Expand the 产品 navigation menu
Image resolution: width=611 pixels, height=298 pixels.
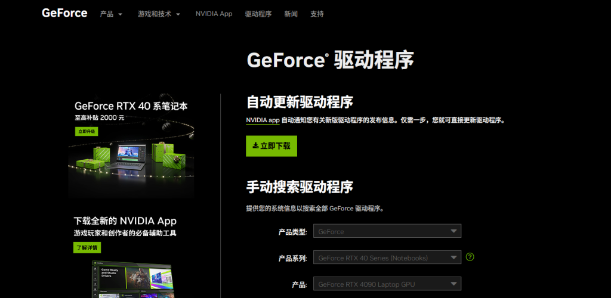pos(111,14)
